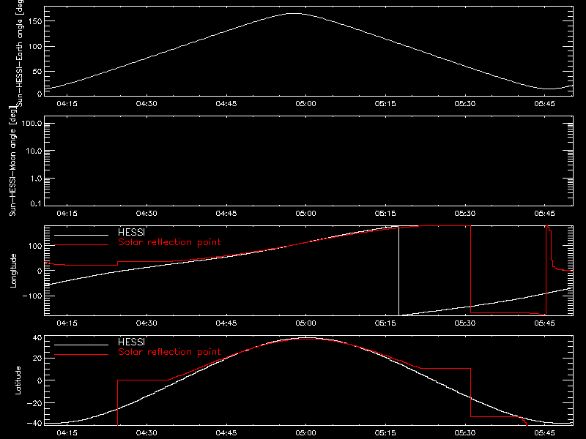Click the 150 tick on Earth angle axis
586x439 pixels.
(35, 21)
